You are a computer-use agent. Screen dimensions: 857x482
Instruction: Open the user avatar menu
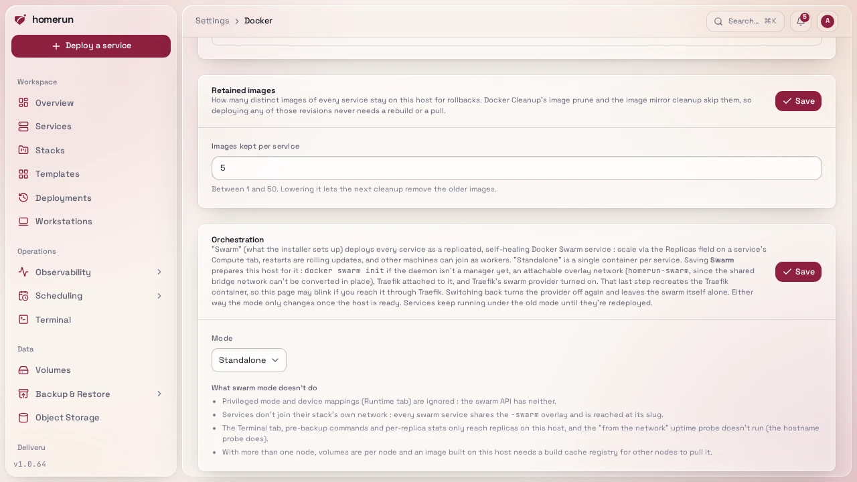[828, 21]
